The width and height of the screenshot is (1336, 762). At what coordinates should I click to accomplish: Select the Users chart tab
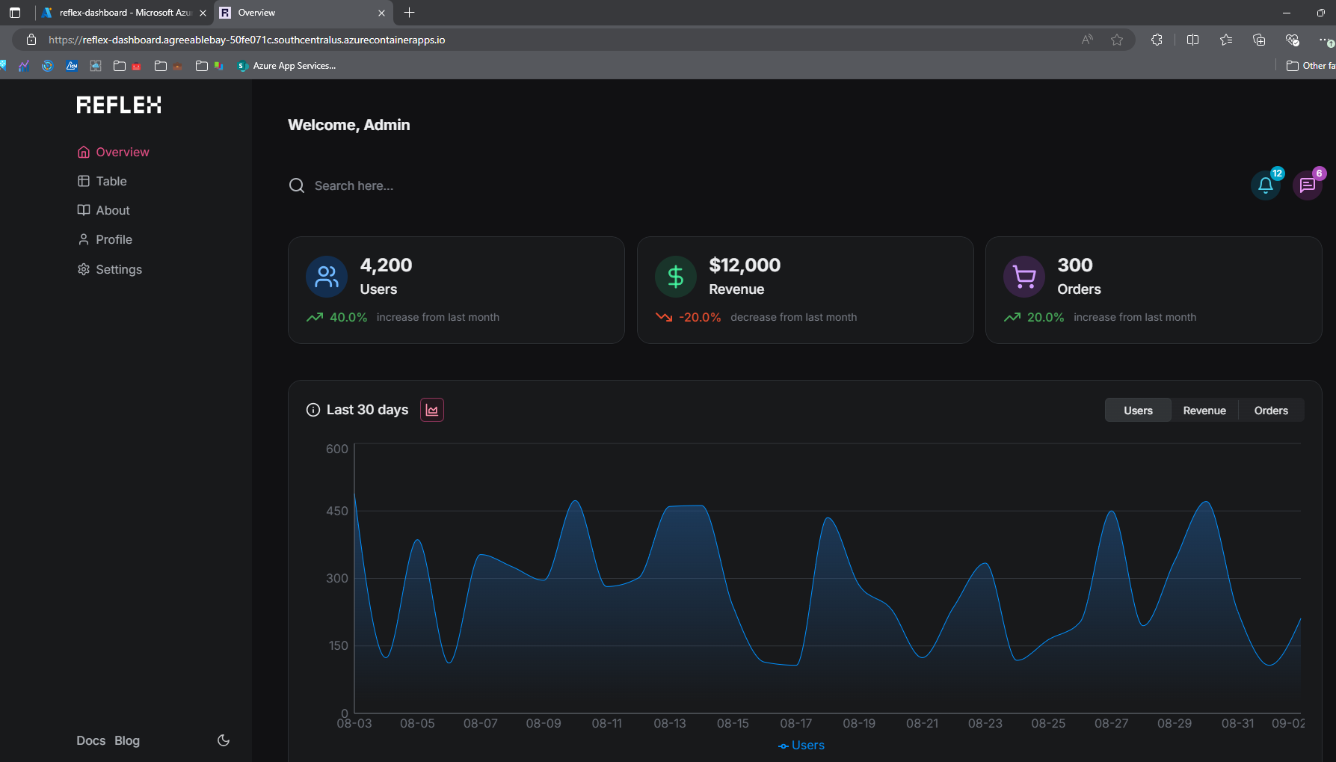[x=1138, y=411]
